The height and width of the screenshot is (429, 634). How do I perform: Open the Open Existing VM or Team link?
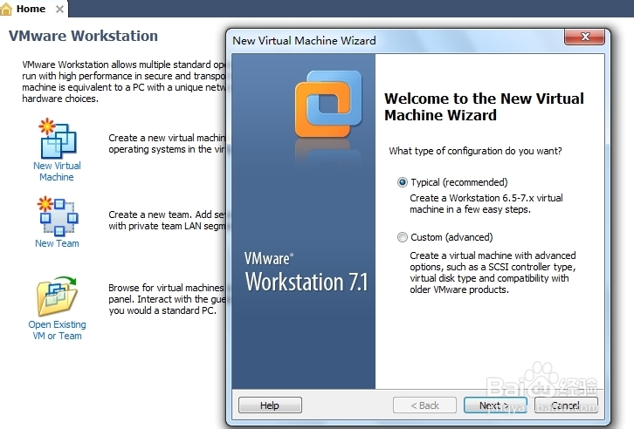57,330
